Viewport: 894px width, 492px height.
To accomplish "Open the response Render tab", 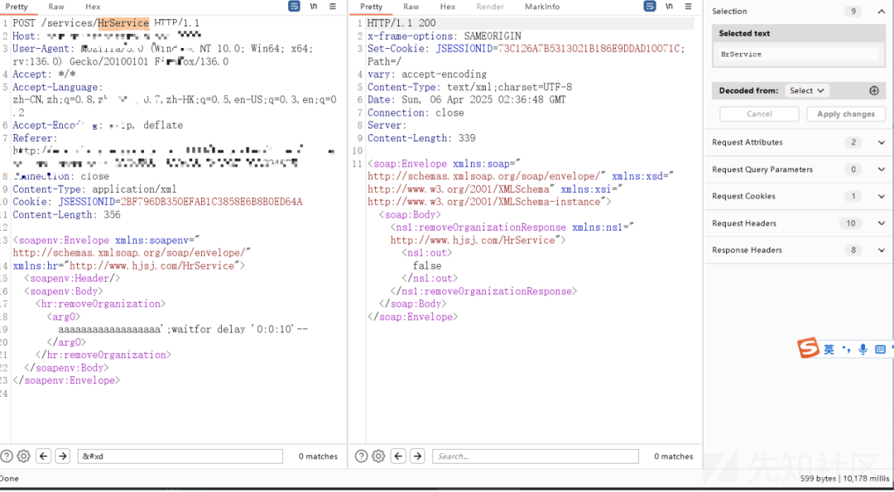I will point(490,7).
